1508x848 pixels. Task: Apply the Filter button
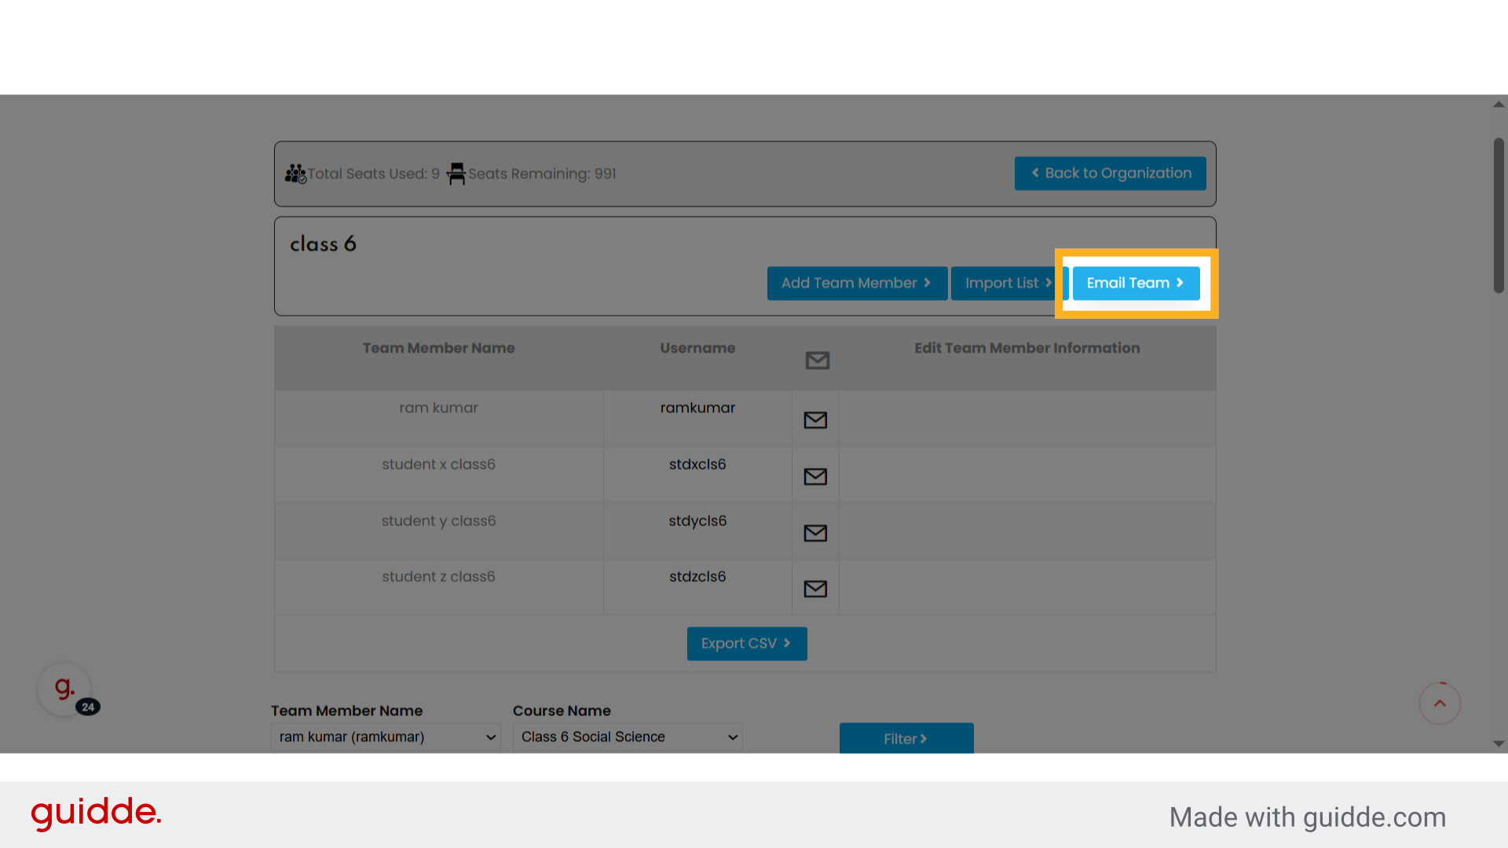click(x=906, y=738)
